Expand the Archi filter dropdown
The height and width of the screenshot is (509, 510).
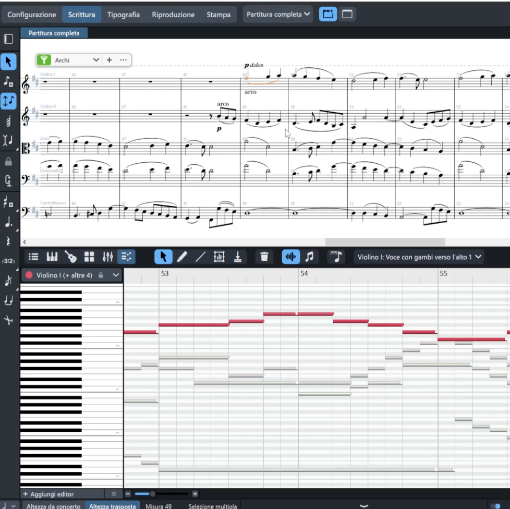(96, 60)
